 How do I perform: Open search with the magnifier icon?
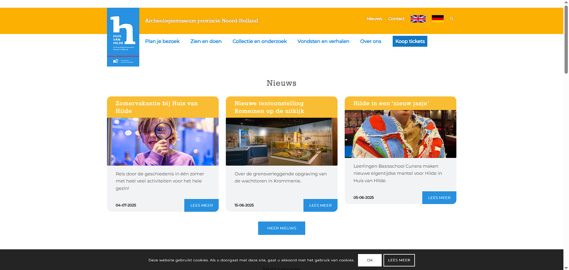coord(452,19)
